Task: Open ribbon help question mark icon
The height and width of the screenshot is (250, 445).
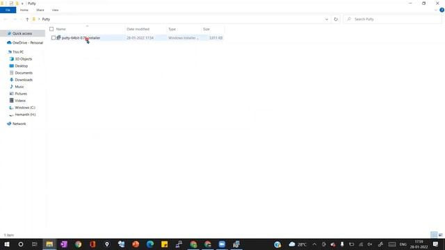Action: pos(442,10)
